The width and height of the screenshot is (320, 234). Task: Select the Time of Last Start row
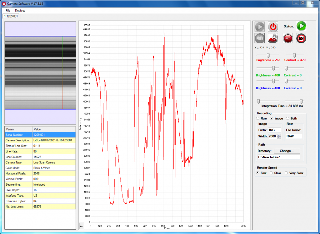coord(40,146)
